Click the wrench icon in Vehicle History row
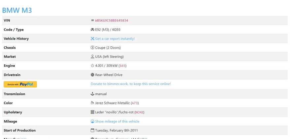The width and height of the screenshot is (291, 139). pos(92,38)
